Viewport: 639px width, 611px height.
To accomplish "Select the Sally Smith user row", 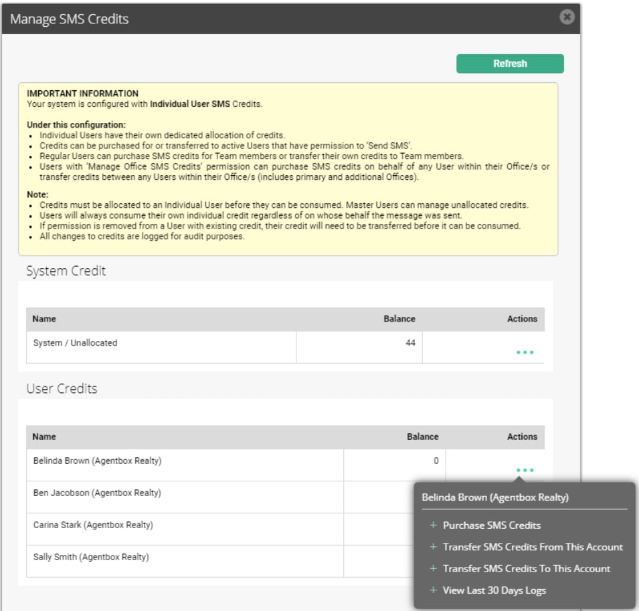I will [x=220, y=562].
